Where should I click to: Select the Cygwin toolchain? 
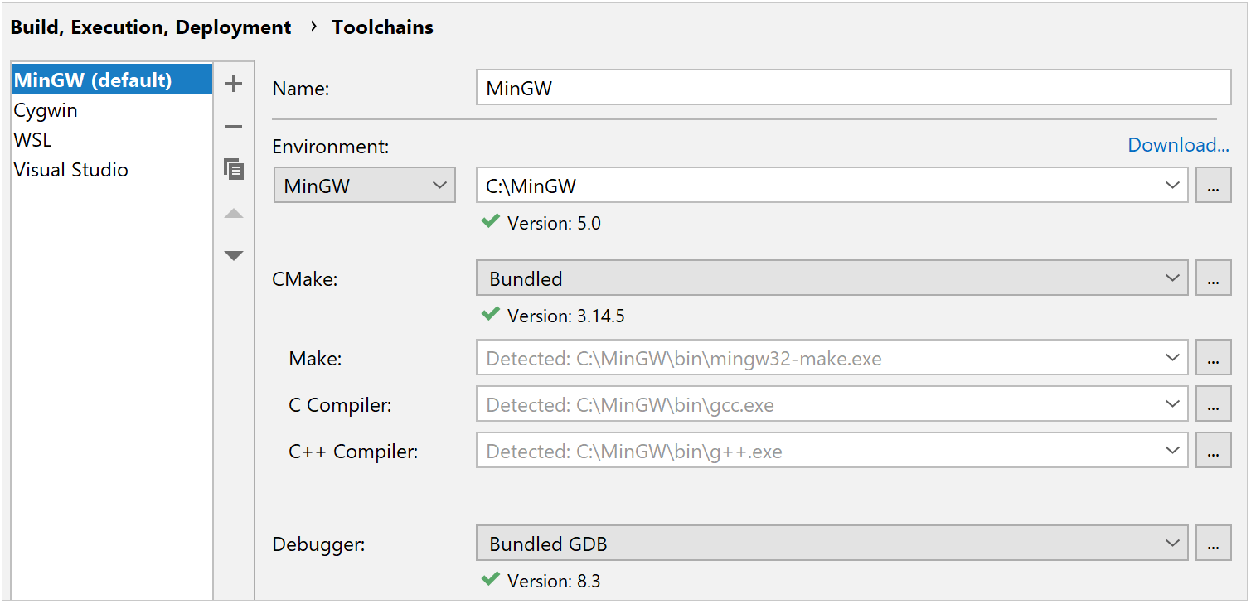click(x=112, y=109)
